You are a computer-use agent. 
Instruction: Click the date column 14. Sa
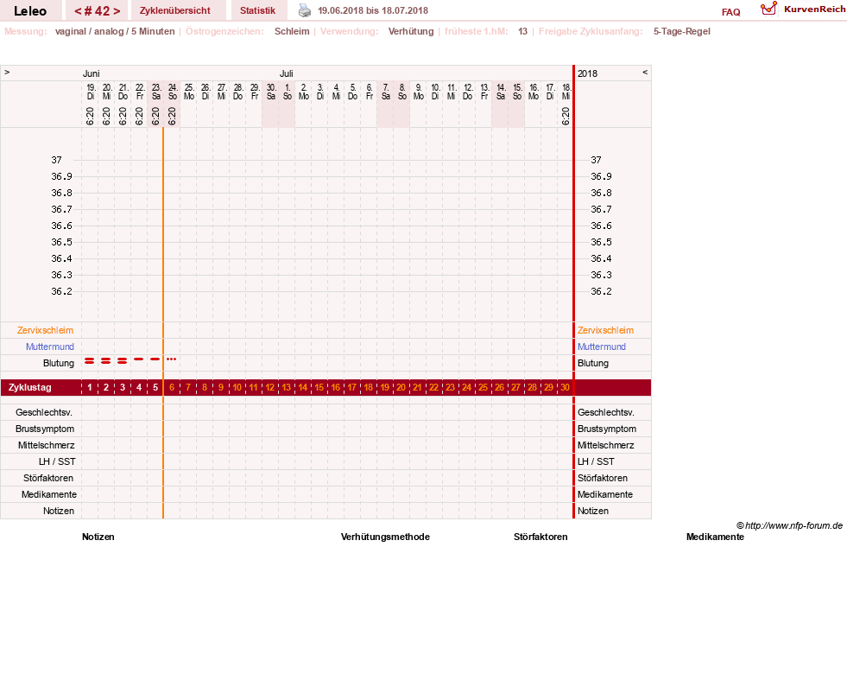click(501, 92)
